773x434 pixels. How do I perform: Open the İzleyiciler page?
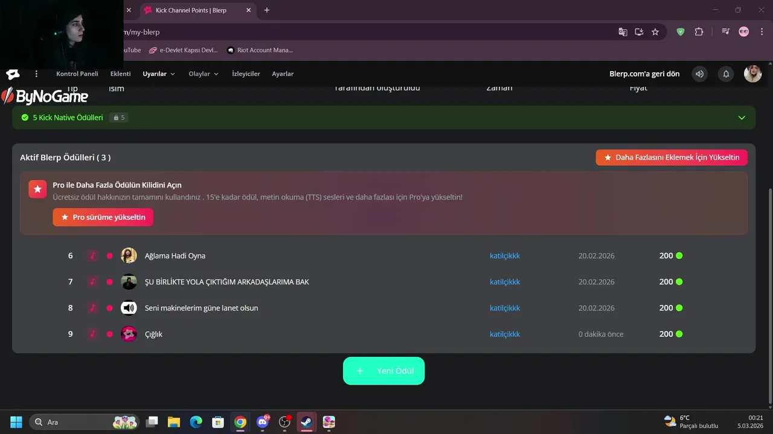click(246, 74)
